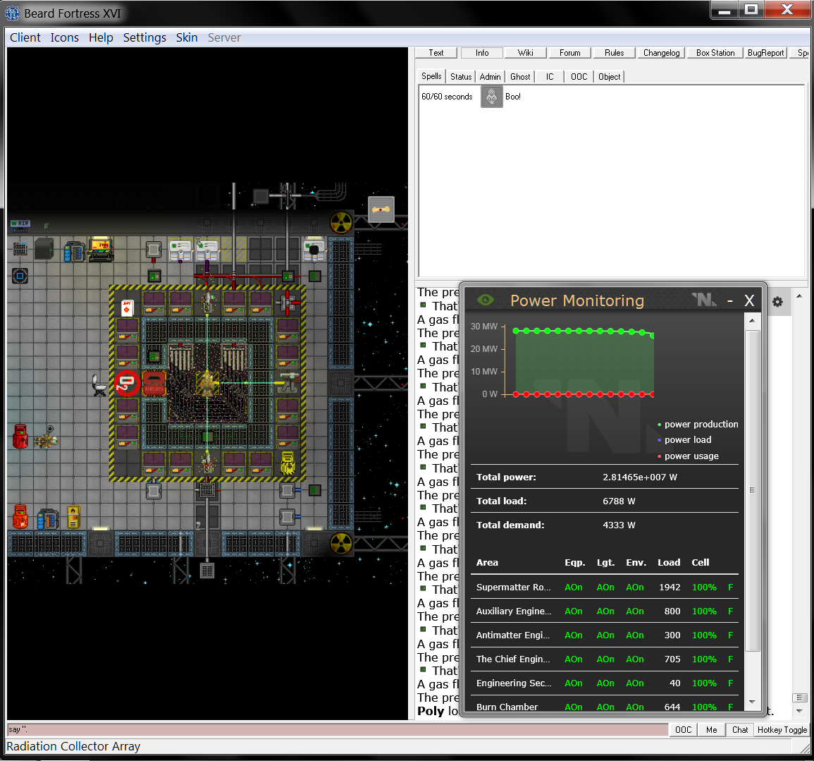Switch to the Status tab
Viewport: 814px width, 761px height.
tap(460, 77)
